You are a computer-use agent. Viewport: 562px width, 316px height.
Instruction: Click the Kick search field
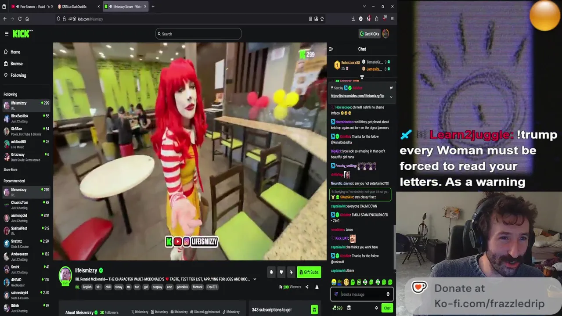198,34
